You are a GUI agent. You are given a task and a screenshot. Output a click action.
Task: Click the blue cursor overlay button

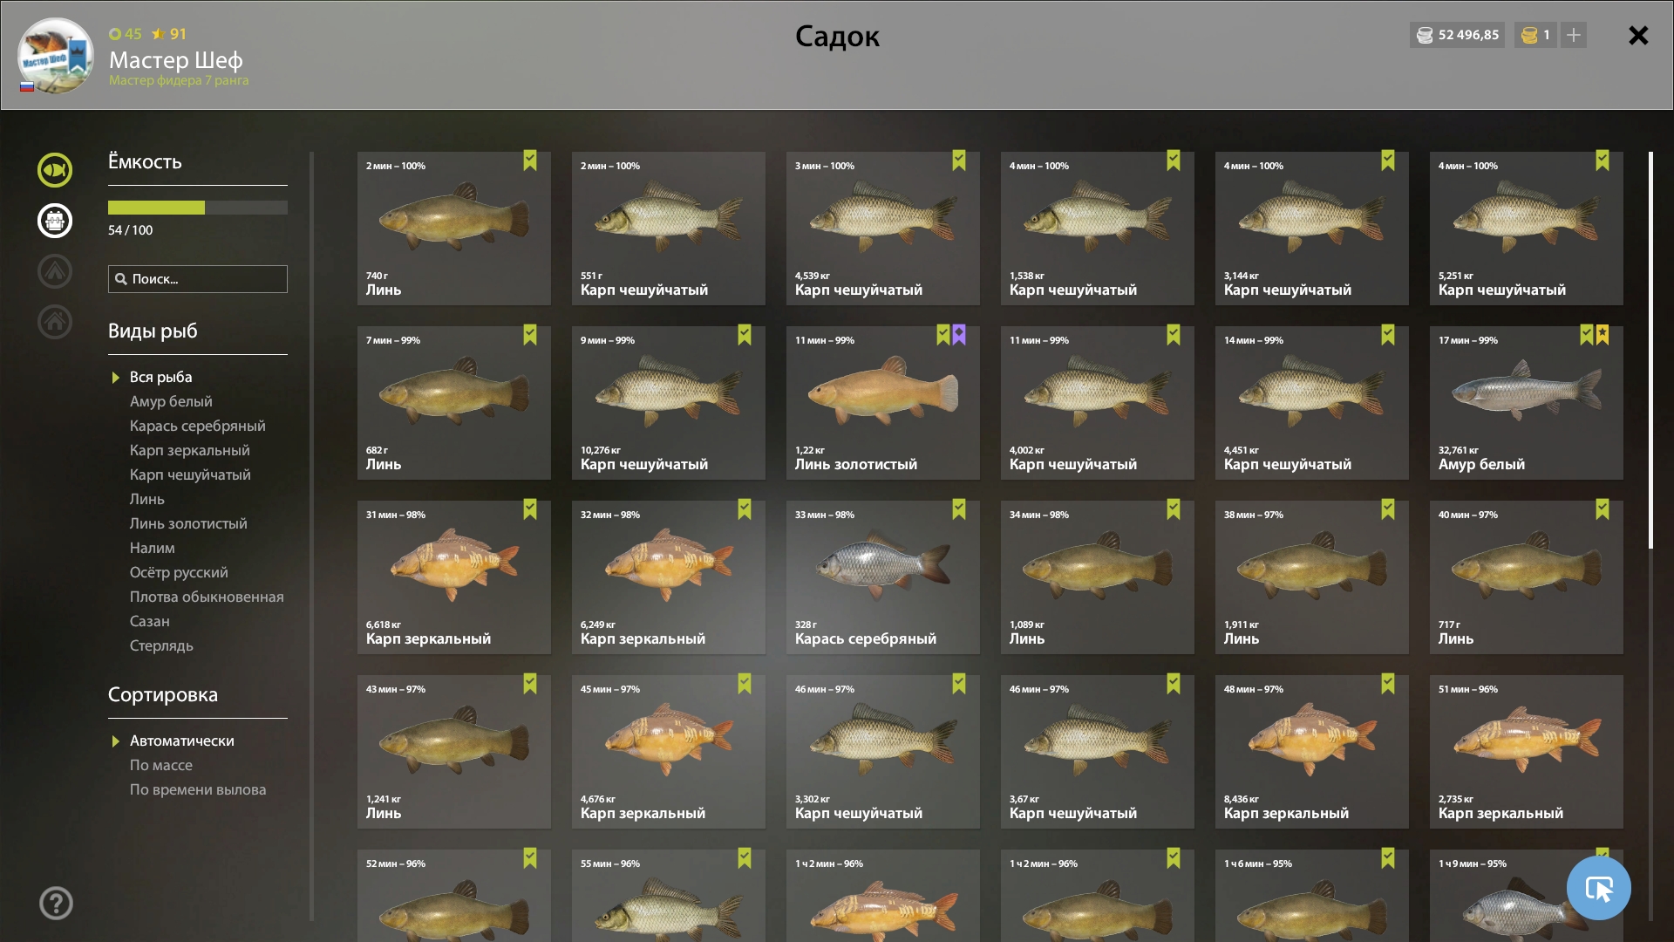[1598, 888]
